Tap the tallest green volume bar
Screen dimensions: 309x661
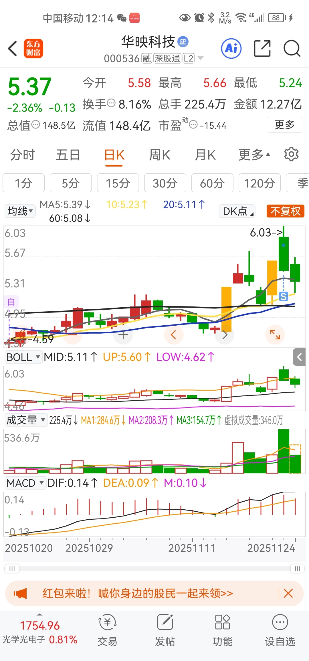[284, 451]
